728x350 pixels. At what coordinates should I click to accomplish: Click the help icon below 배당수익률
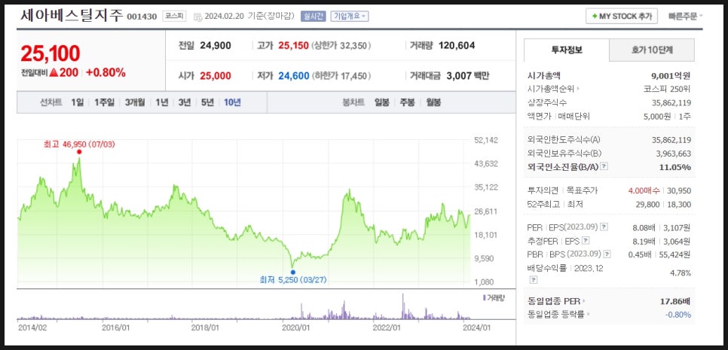(534, 280)
